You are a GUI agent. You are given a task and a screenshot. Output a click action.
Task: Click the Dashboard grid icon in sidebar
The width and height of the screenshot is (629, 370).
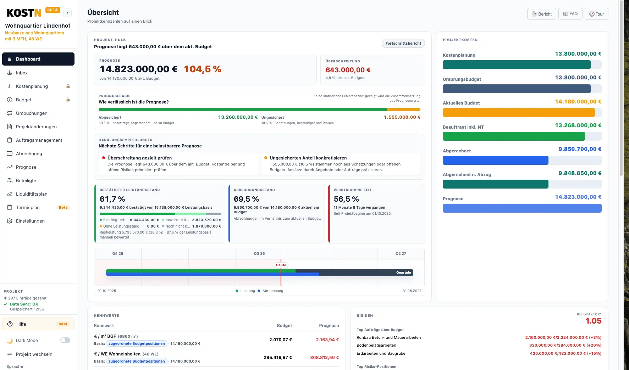[x=10, y=59]
